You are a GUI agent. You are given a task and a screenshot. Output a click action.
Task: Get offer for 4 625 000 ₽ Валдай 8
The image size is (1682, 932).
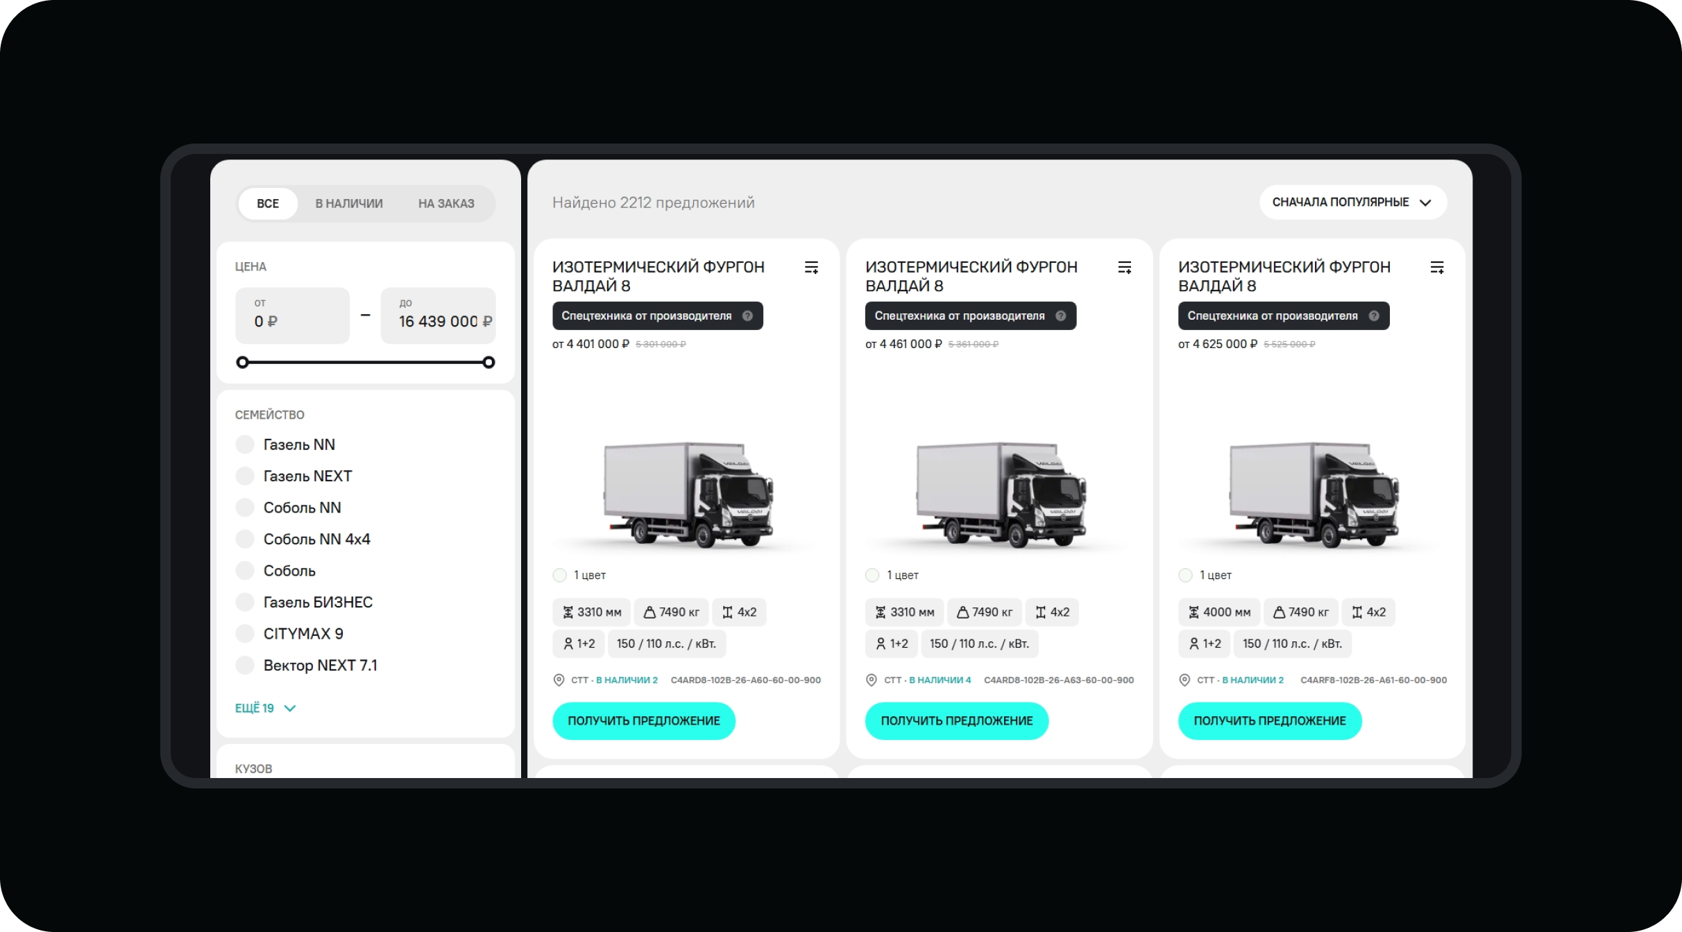(1270, 721)
